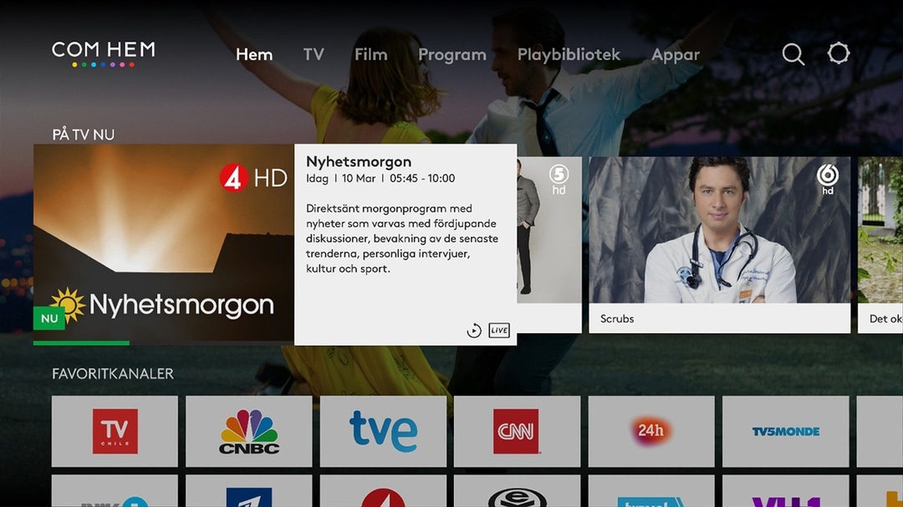Open the TV Chile favorite channel
Image resolution: width=903 pixels, height=507 pixels.
pyautogui.click(x=115, y=431)
